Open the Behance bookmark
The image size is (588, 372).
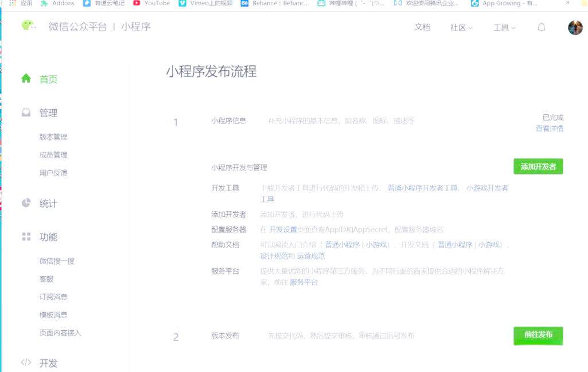[x=275, y=3]
